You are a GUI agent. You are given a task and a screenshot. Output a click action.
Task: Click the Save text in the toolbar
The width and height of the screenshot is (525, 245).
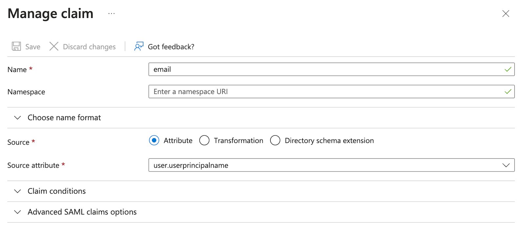(x=33, y=47)
